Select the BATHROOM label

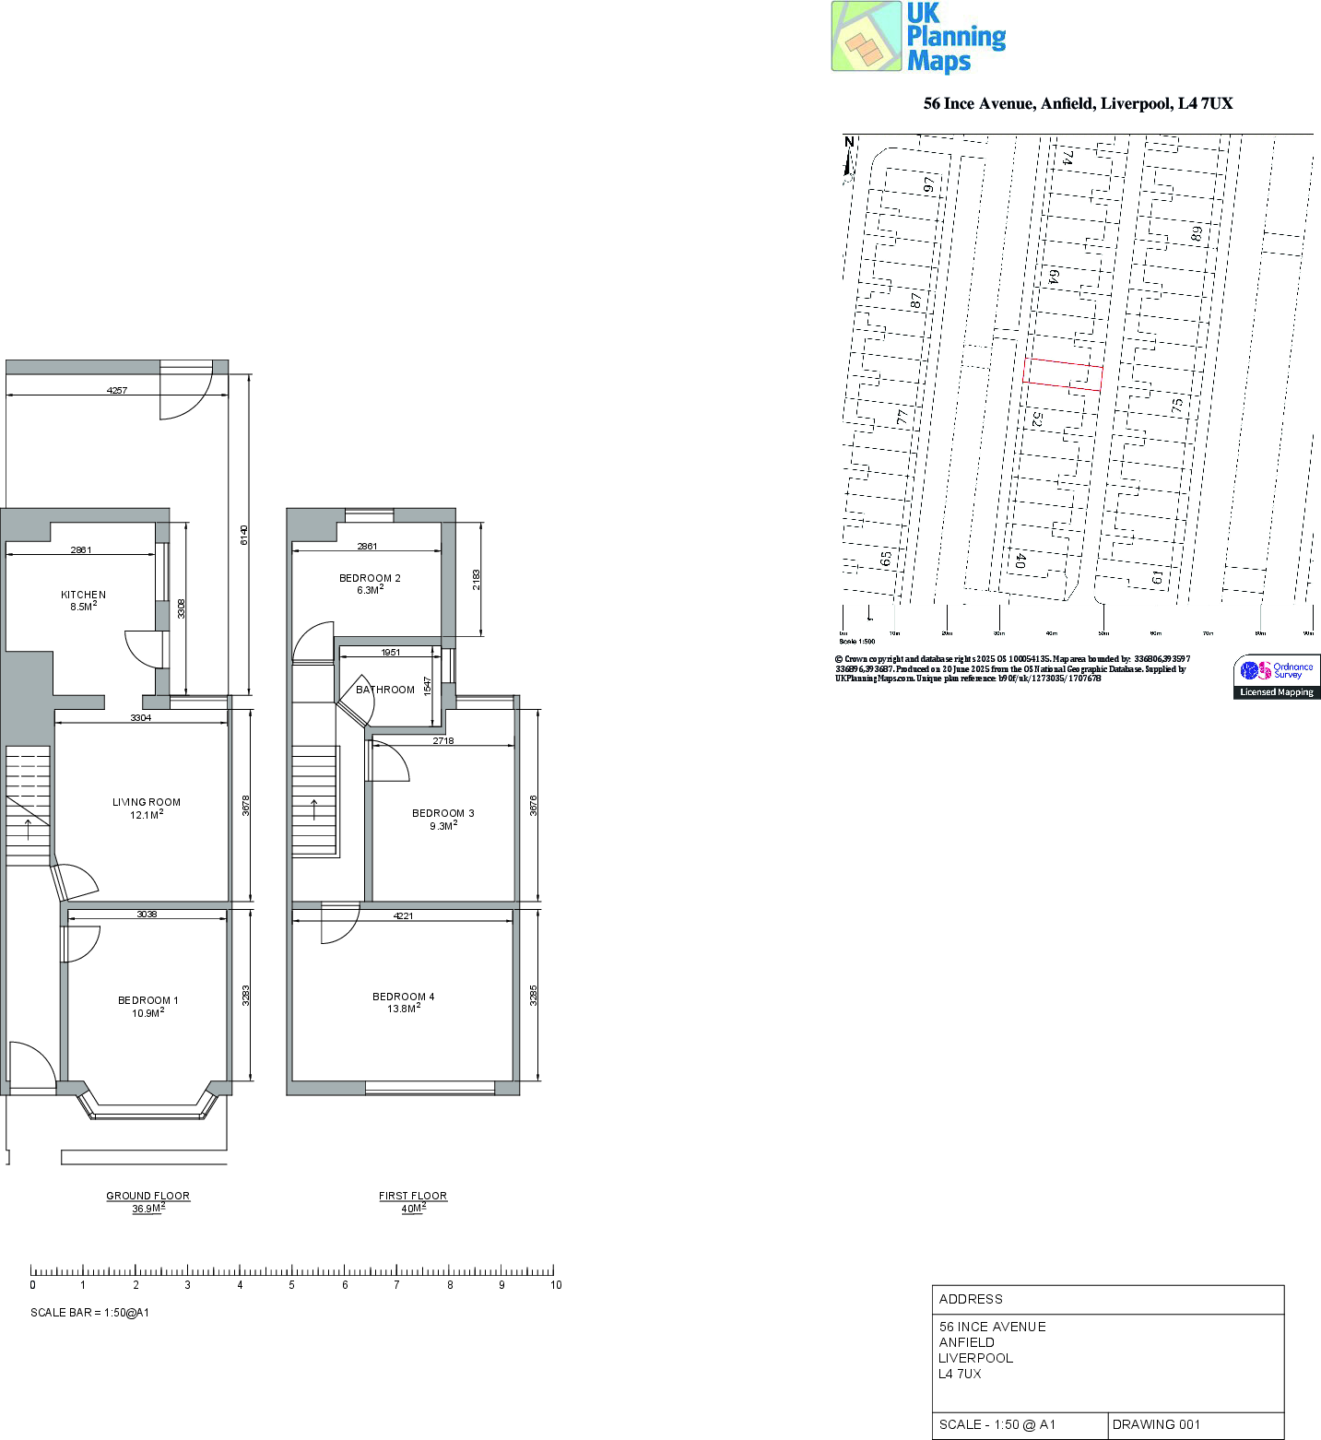(x=385, y=690)
